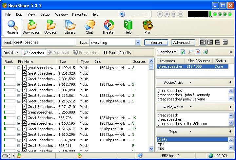Delete search with red X icon
The height and width of the screenshot is (160, 236).
point(198,52)
